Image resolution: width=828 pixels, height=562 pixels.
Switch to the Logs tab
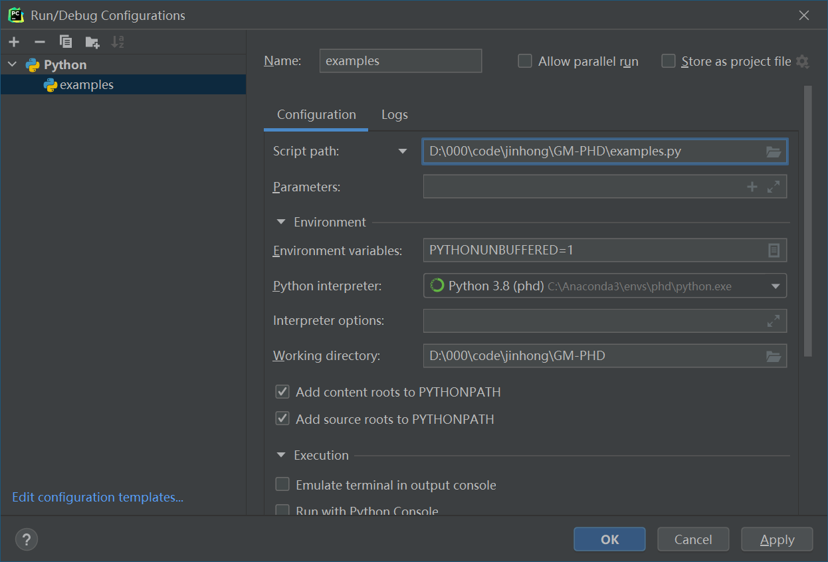coord(394,114)
